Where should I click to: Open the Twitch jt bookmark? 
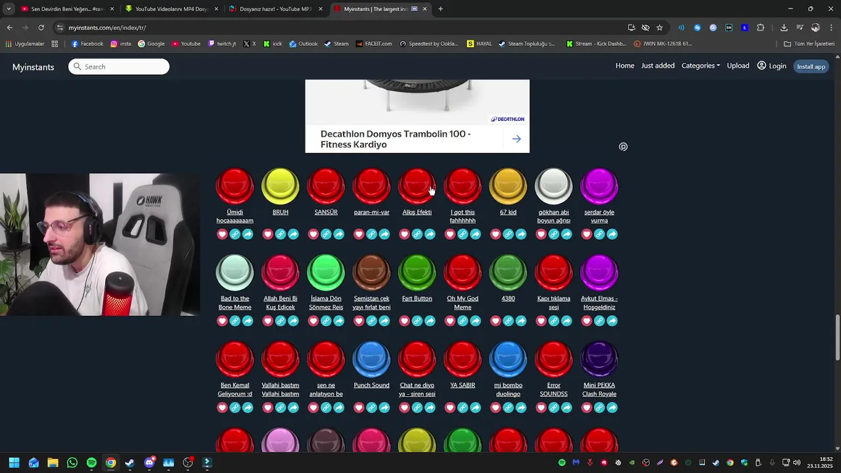coord(222,44)
